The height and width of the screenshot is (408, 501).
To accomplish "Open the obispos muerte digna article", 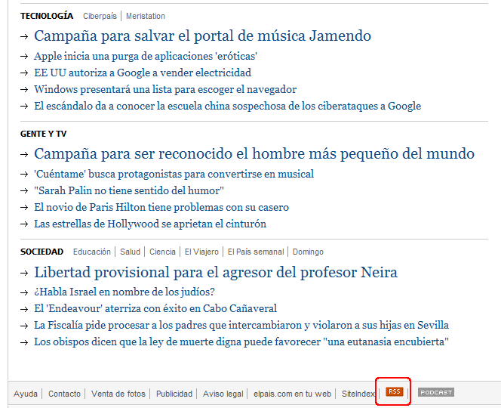I will pos(241,342).
